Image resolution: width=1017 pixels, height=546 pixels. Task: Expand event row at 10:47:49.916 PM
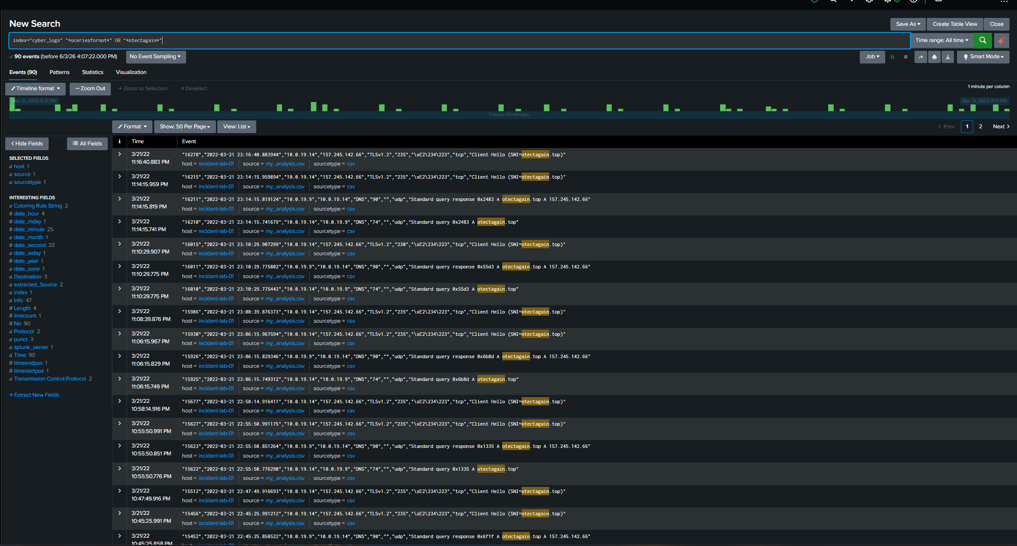pos(120,491)
